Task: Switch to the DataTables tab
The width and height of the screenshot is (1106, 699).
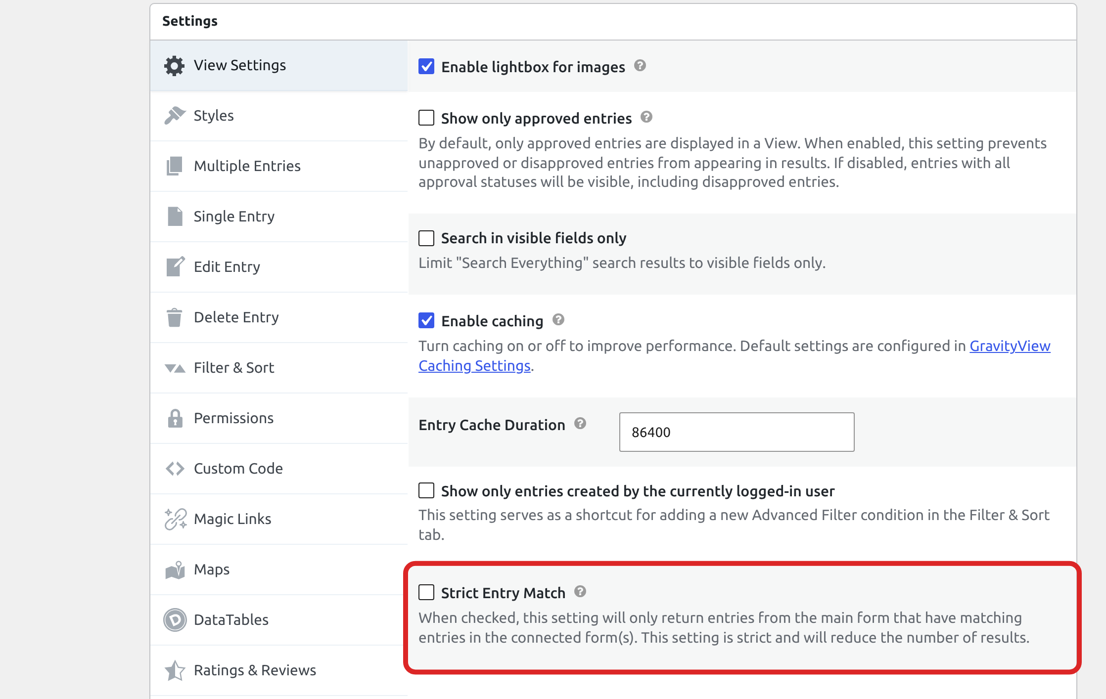Action: [279, 620]
